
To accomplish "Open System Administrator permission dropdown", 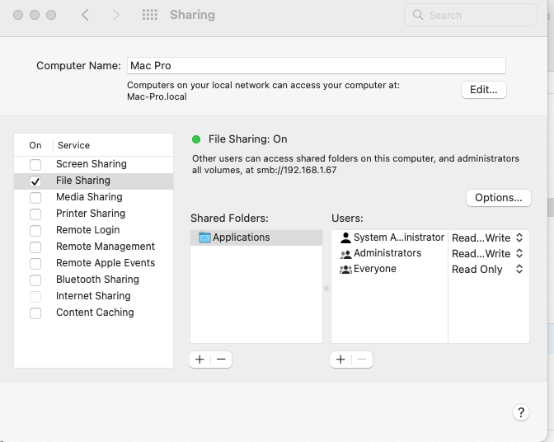I will pos(488,237).
